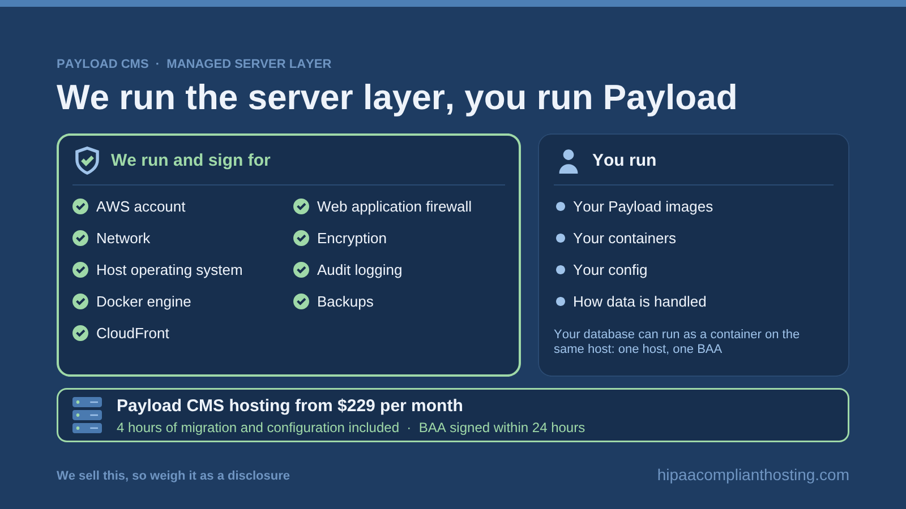Select the 'Your Payload images' text
Screen dimensions: 906x509
click(x=643, y=207)
